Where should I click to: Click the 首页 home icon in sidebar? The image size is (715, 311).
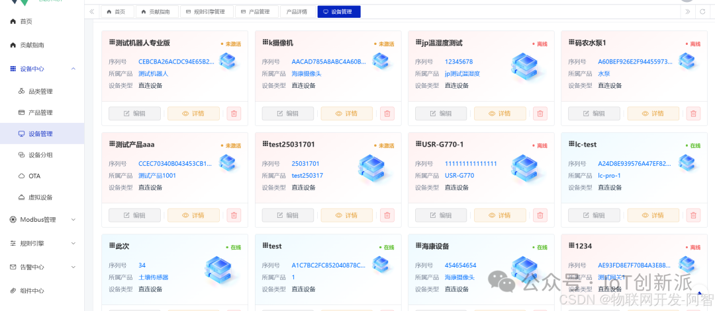(13, 21)
